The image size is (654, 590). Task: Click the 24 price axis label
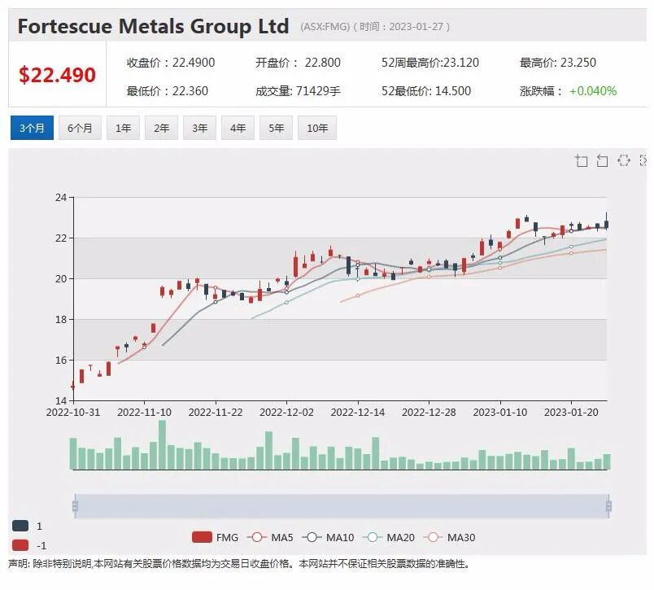click(61, 198)
